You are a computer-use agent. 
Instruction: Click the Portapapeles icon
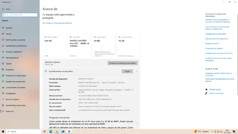(3, 93)
